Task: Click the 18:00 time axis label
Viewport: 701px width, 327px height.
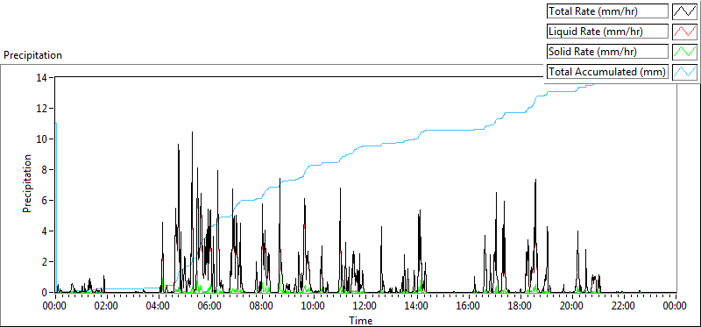Action: [520, 306]
